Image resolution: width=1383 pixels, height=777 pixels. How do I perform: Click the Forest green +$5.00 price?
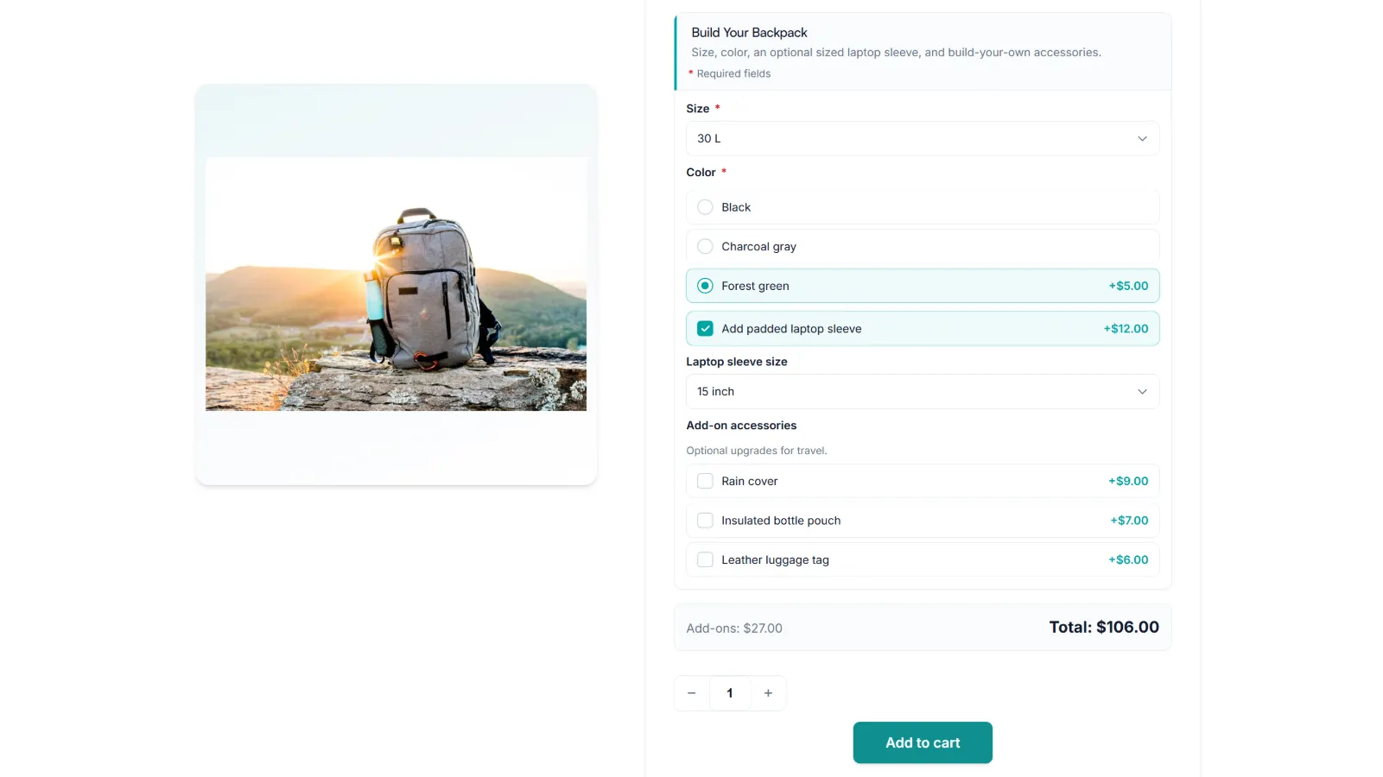coord(1128,286)
